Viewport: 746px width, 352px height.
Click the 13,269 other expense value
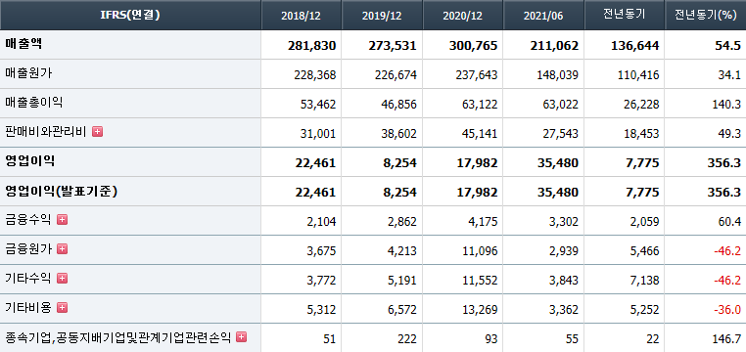pyautogui.click(x=480, y=310)
